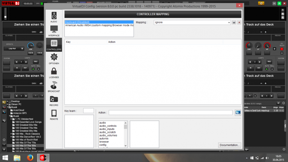Toggle left deck loop REC button
Screen dimensions: 288x162
[36, 62]
